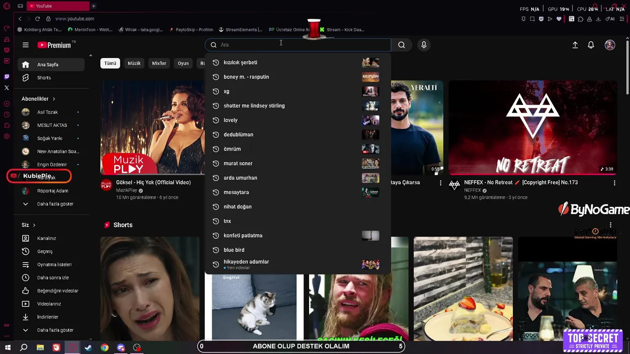Open Oynatma listeleri
This screenshot has width=630, height=354.
(x=51, y=265)
